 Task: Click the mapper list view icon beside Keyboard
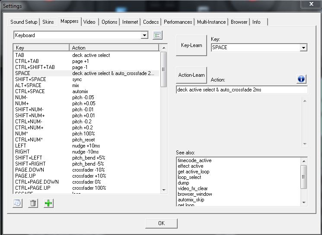(x=157, y=35)
